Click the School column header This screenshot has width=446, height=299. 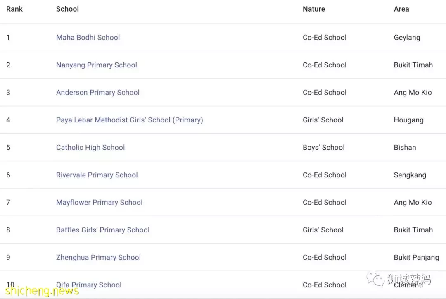67,9
